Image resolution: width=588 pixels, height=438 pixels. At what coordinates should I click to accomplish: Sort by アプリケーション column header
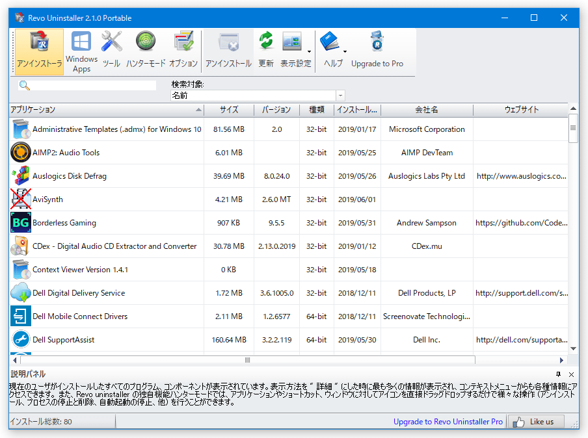107,110
